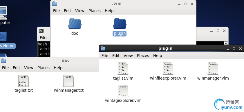Click the doc window title bar text
244x112 pixels.
[x=66, y=60]
